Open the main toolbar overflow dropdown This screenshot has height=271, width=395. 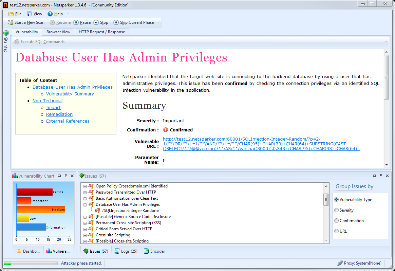(158, 22)
